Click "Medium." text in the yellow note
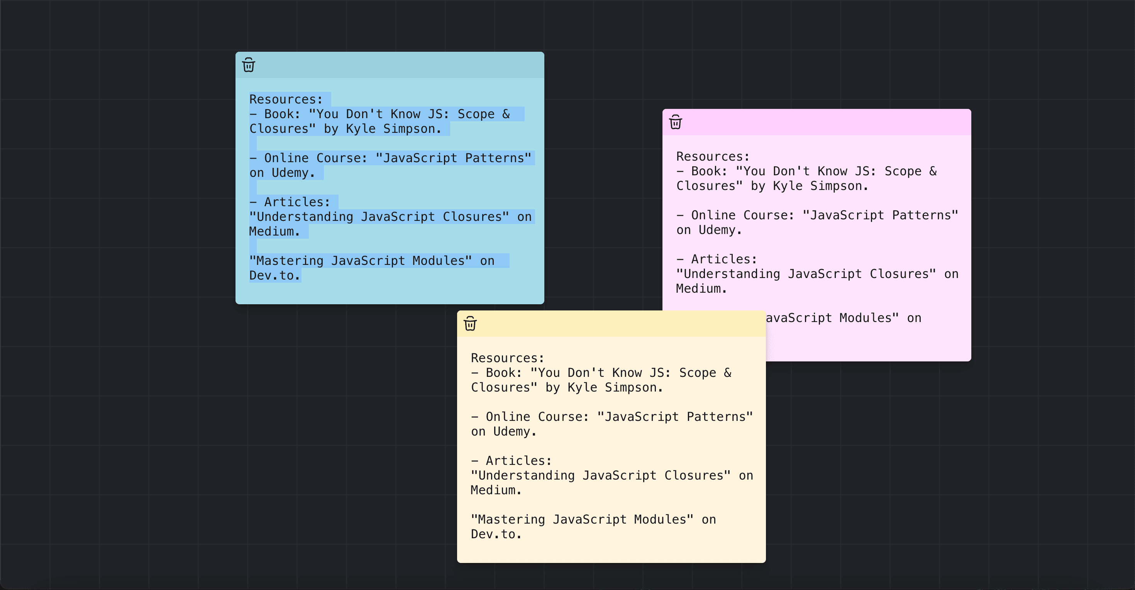The image size is (1135, 590). tap(495, 490)
